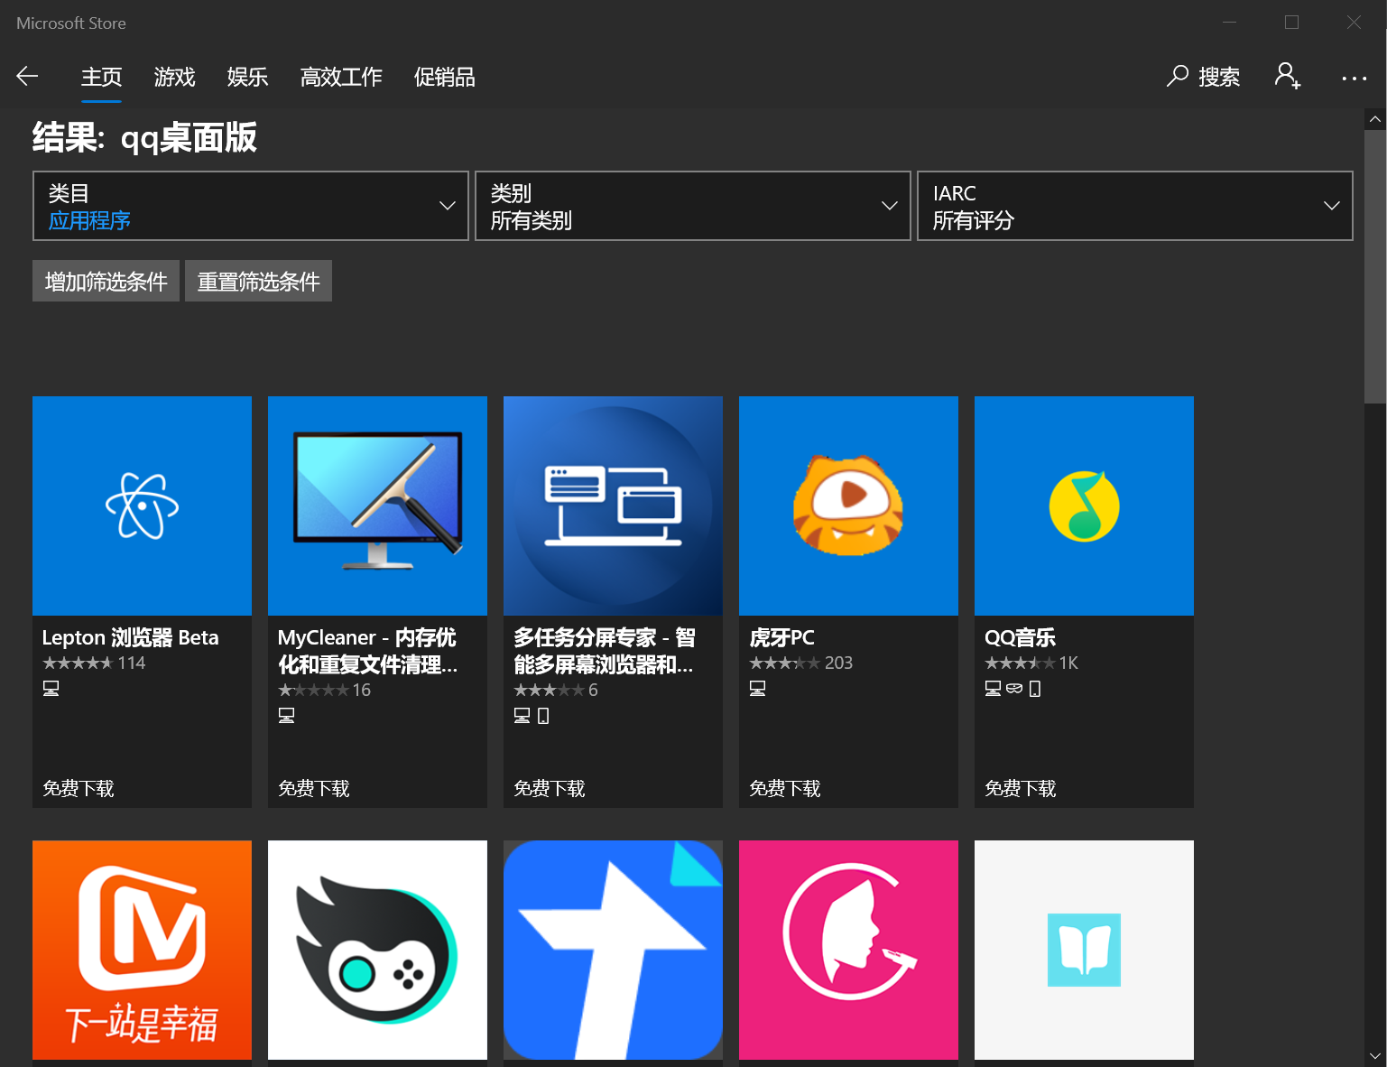Switch to the 游戏 tab

pyautogui.click(x=174, y=77)
